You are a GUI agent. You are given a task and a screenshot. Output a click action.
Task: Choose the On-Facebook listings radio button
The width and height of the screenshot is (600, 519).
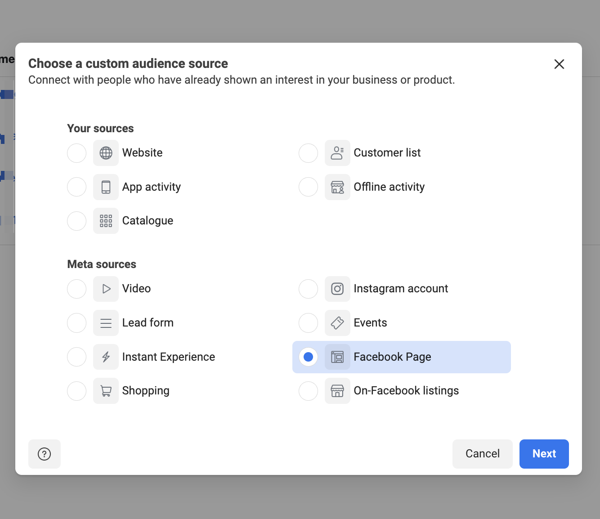click(x=309, y=391)
